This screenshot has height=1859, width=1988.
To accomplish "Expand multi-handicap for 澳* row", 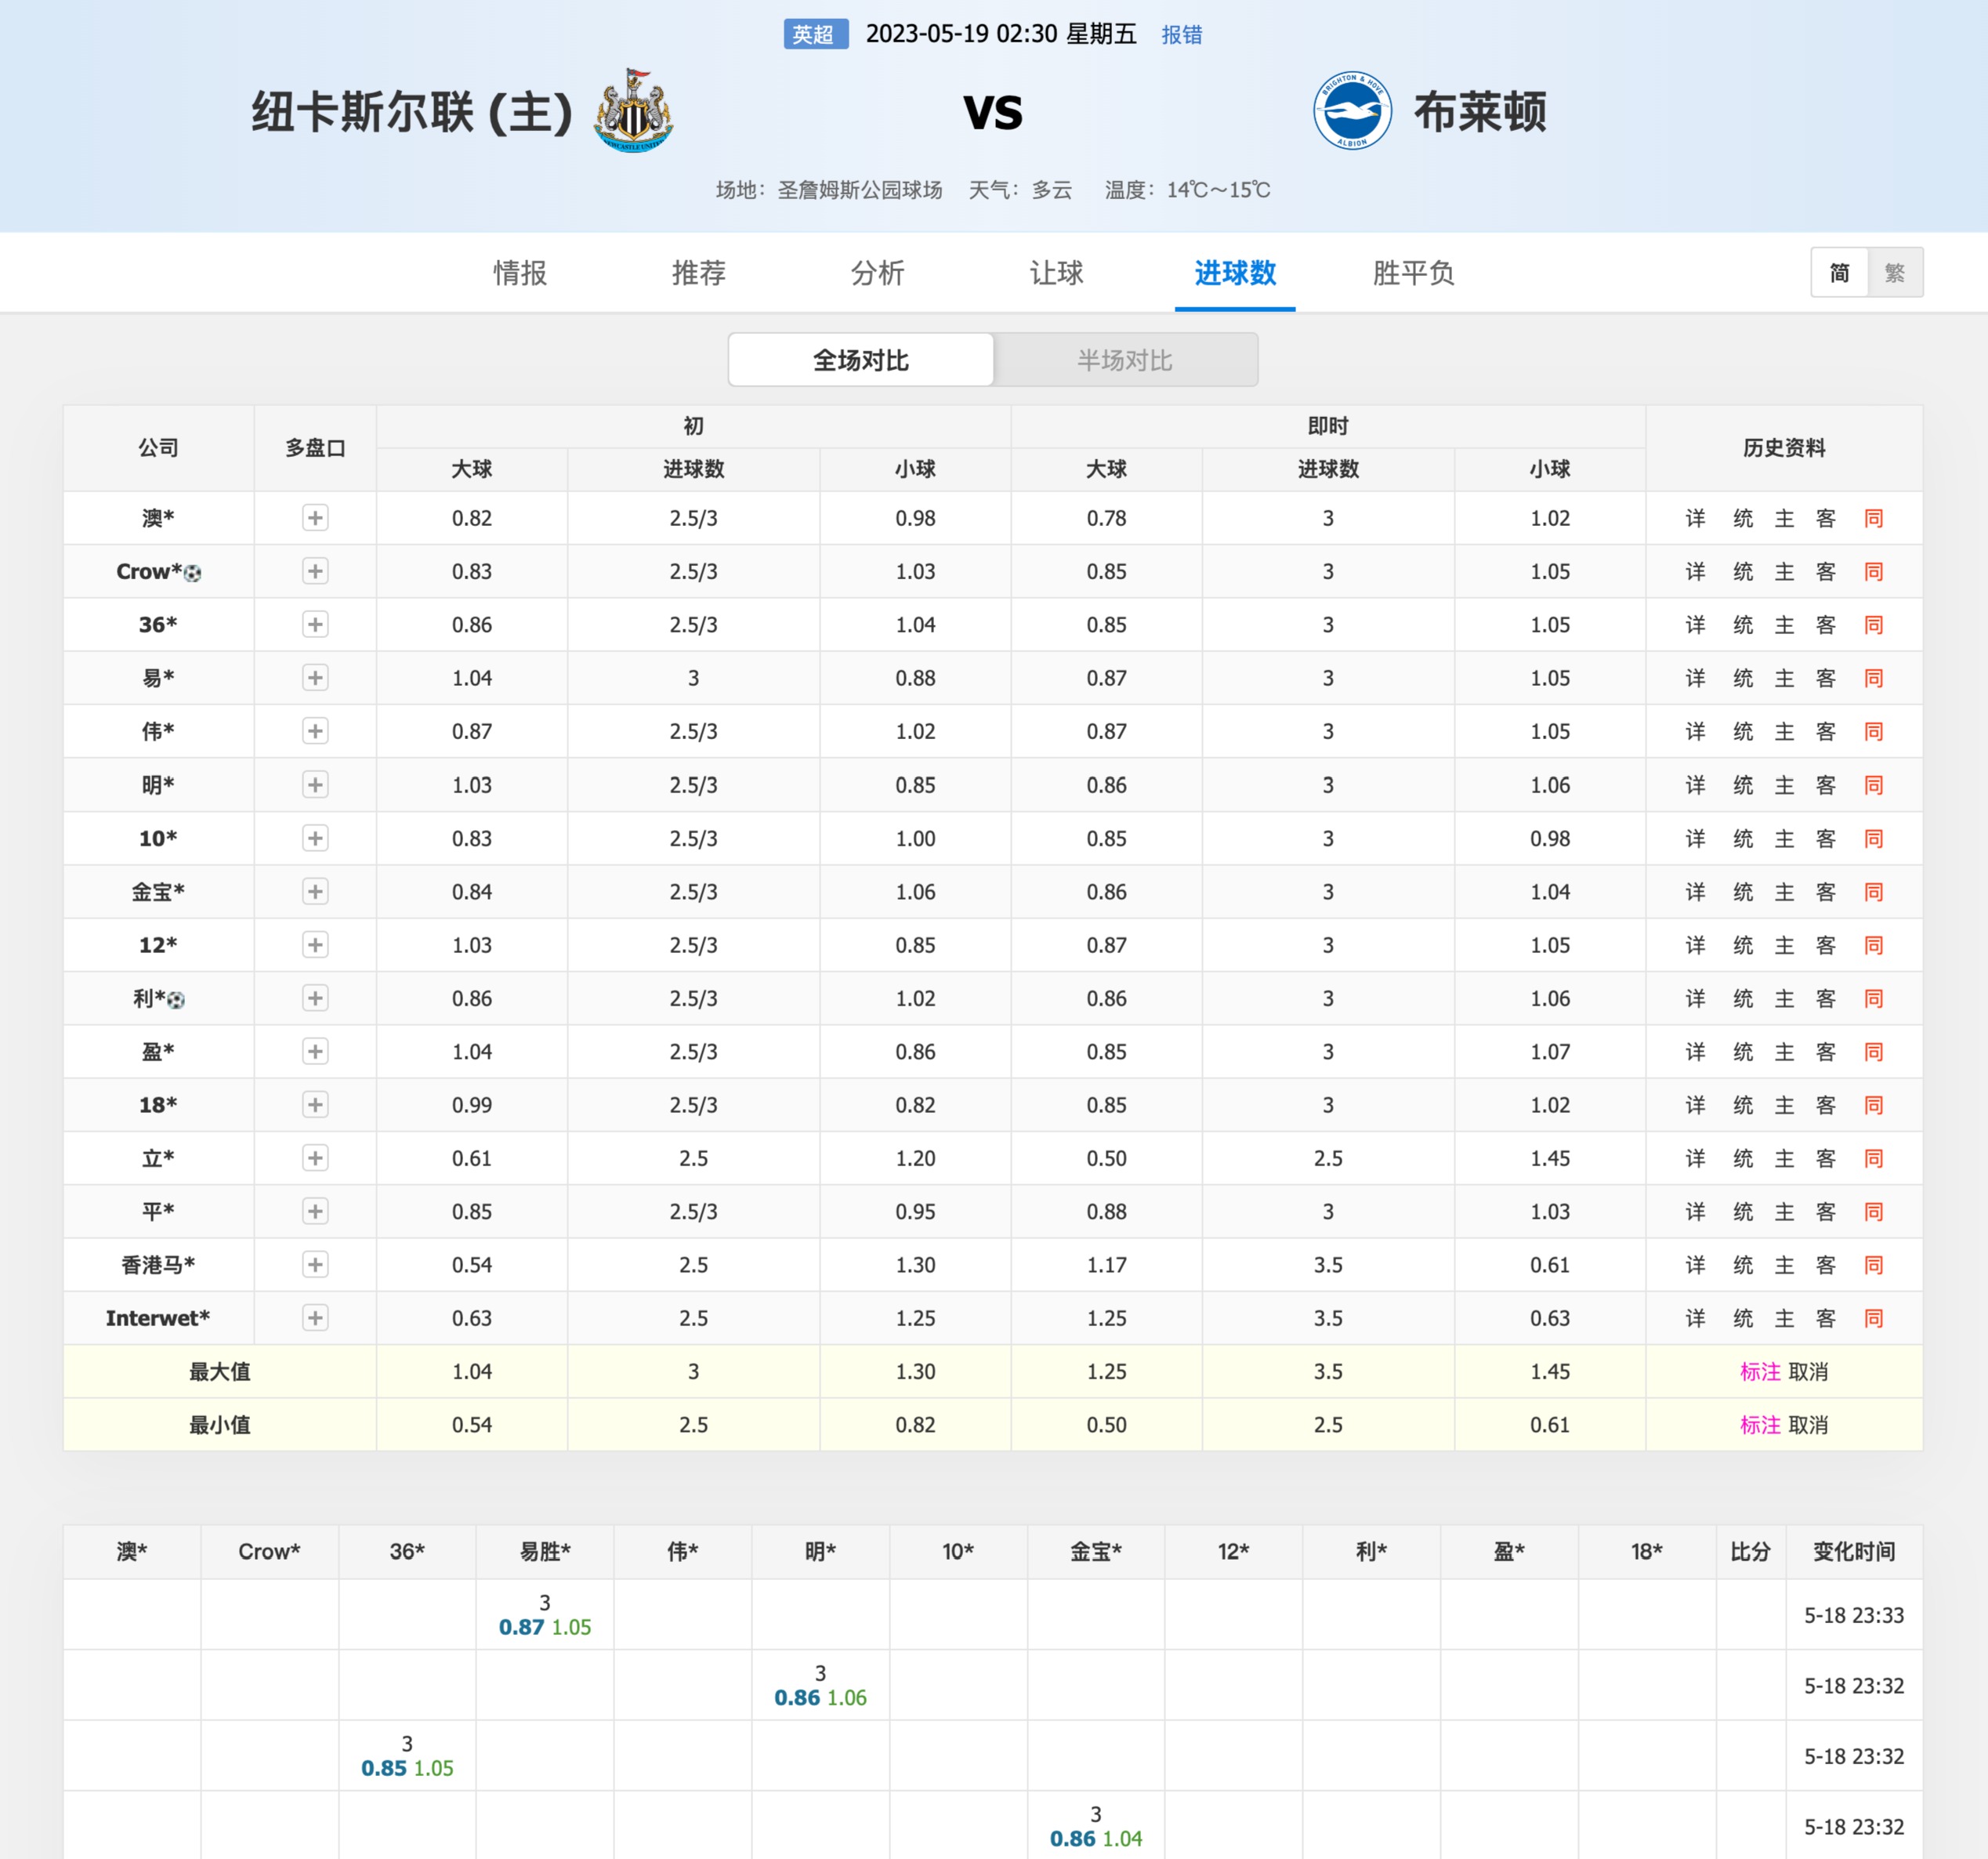I will click(315, 518).
